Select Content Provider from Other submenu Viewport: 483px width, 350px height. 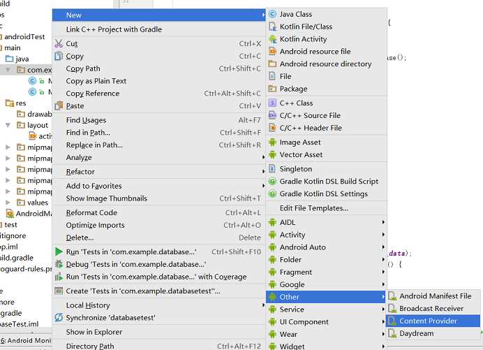click(433, 321)
